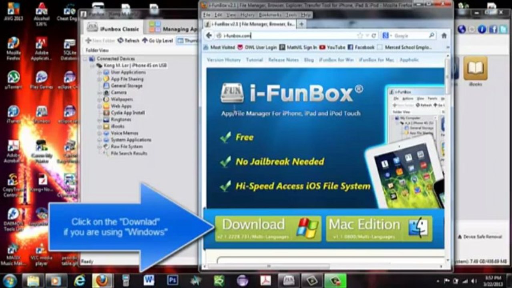The height and width of the screenshot is (288, 512).
Task: Open the Firefox Edit menu
Action: (218, 15)
